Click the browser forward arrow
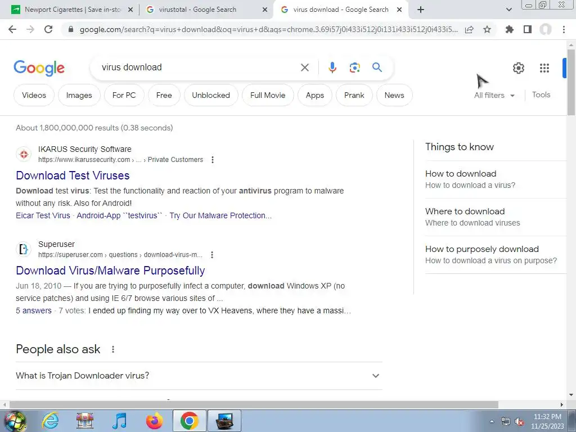 pos(30,29)
